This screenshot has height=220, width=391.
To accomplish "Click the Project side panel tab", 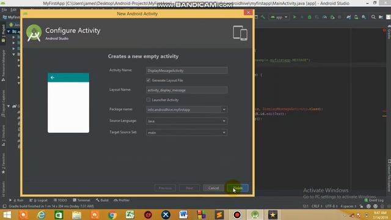I will coord(3,34).
